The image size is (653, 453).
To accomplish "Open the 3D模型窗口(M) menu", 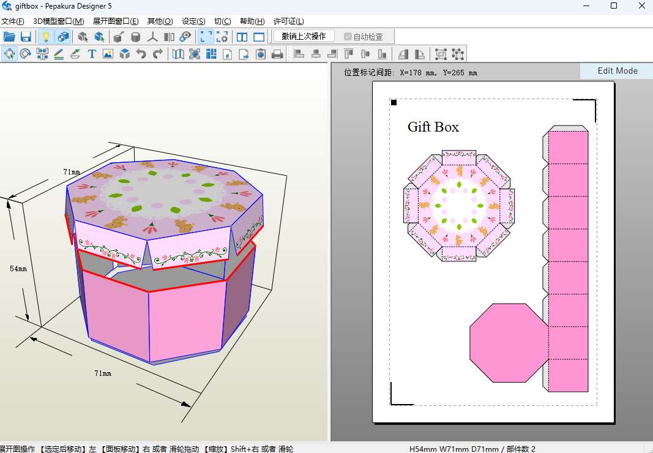I will (59, 21).
